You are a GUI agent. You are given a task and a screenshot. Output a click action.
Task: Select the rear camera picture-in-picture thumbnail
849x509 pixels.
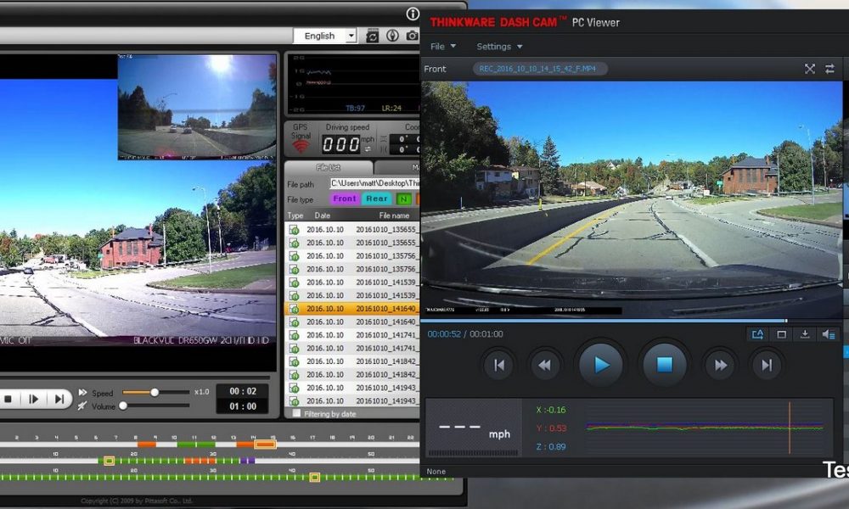click(197, 107)
